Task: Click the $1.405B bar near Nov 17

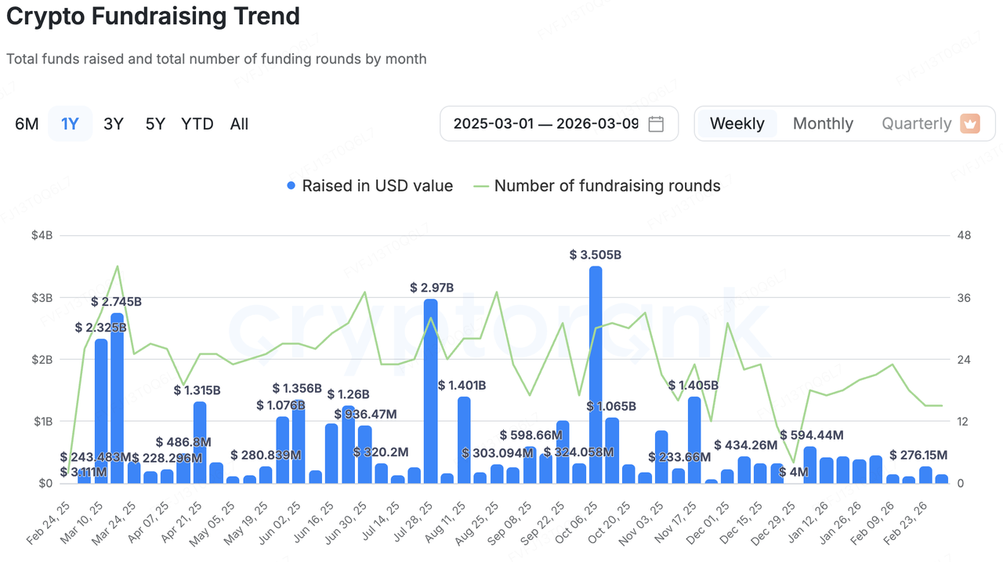Action: pyautogui.click(x=694, y=439)
